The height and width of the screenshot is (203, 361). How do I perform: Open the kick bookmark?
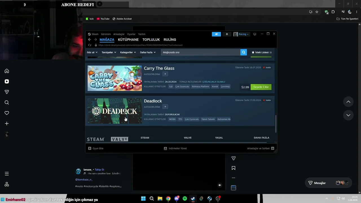(x=90, y=19)
